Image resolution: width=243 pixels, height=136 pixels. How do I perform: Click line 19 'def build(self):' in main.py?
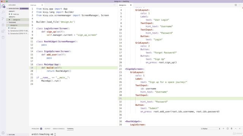(52, 68)
